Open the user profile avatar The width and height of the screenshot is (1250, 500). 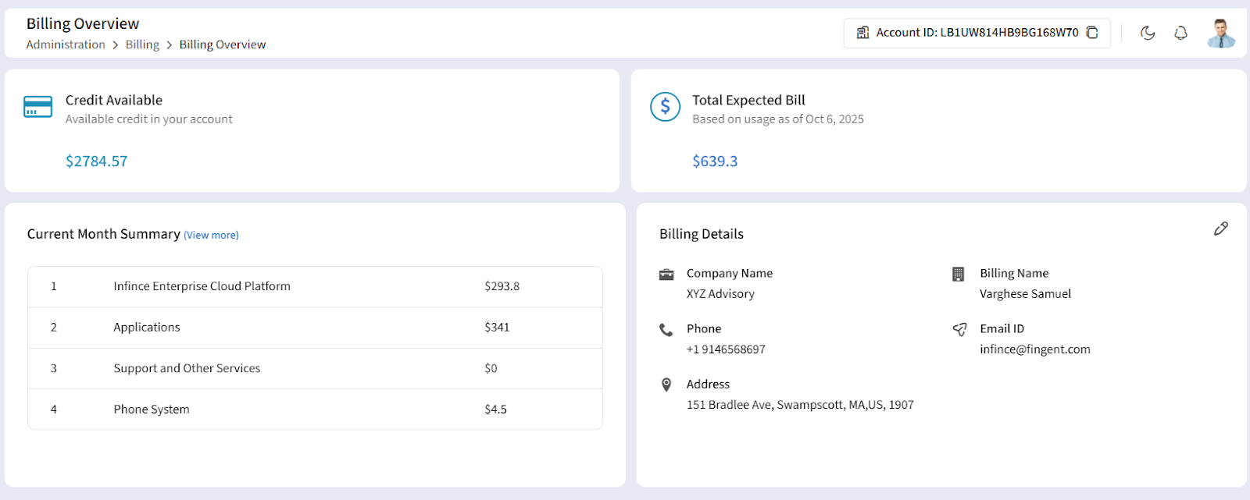[1220, 33]
